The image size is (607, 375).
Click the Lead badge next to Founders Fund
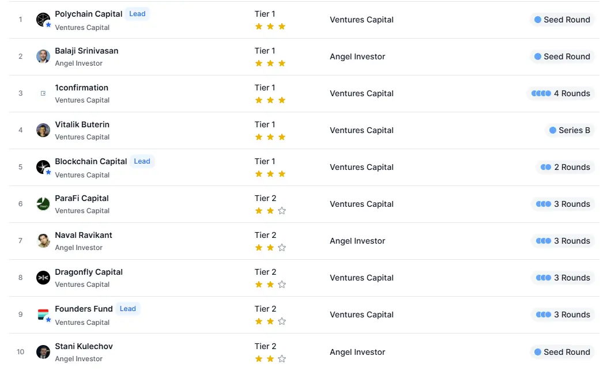coord(128,309)
